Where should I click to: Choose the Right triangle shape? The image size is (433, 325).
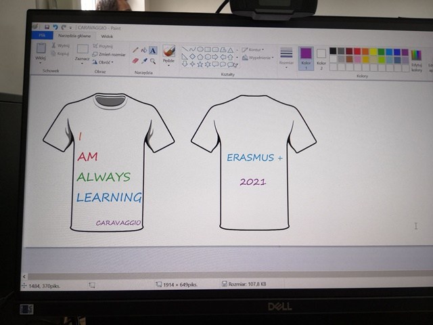[185, 57]
